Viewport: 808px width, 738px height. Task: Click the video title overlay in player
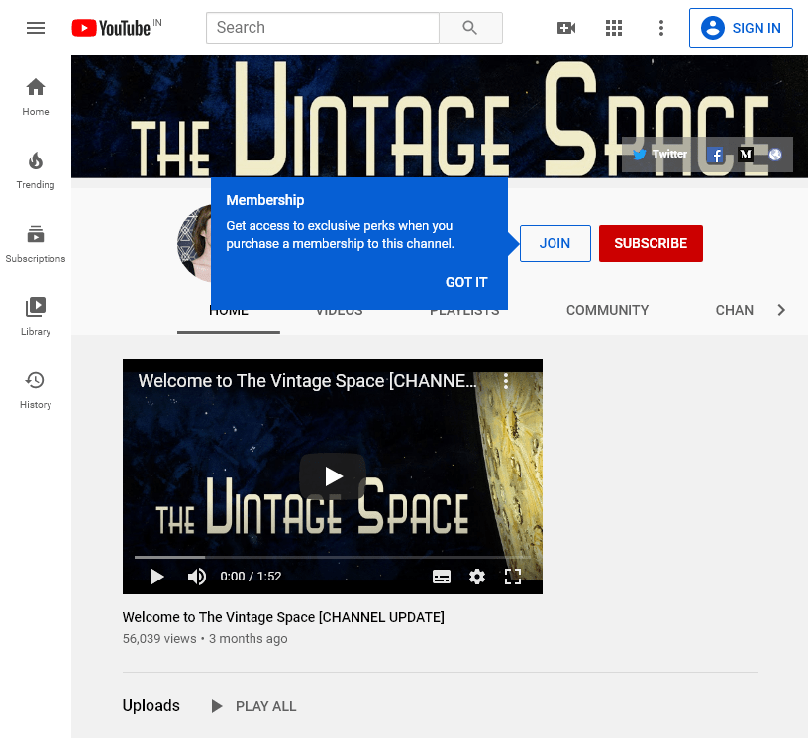[x=307, y=381]
